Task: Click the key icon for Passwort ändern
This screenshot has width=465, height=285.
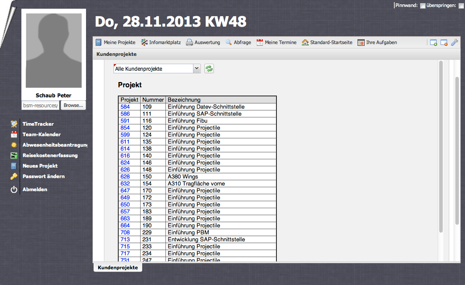Action: (x=14, y=176)
